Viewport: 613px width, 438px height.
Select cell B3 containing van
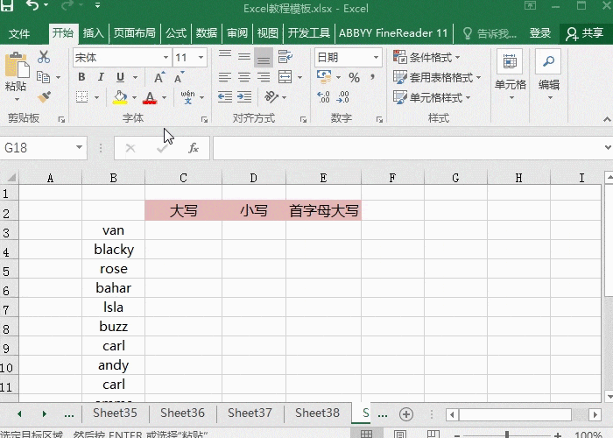point(114,230)
